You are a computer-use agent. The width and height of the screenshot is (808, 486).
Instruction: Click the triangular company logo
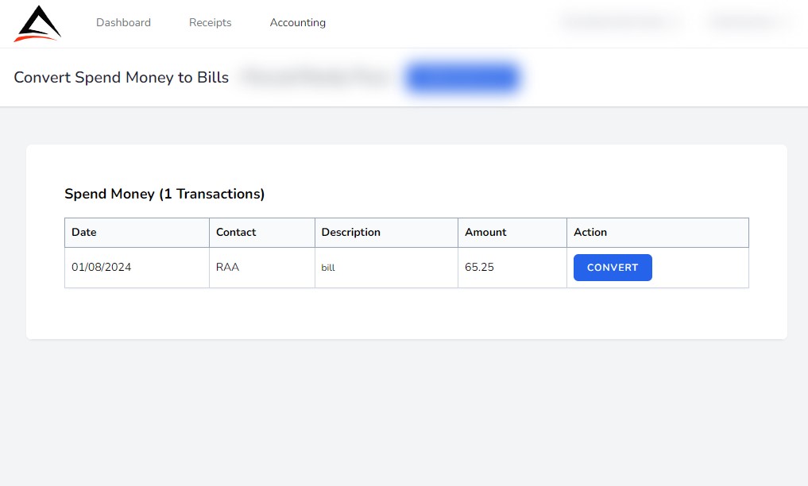pos(37,24)
